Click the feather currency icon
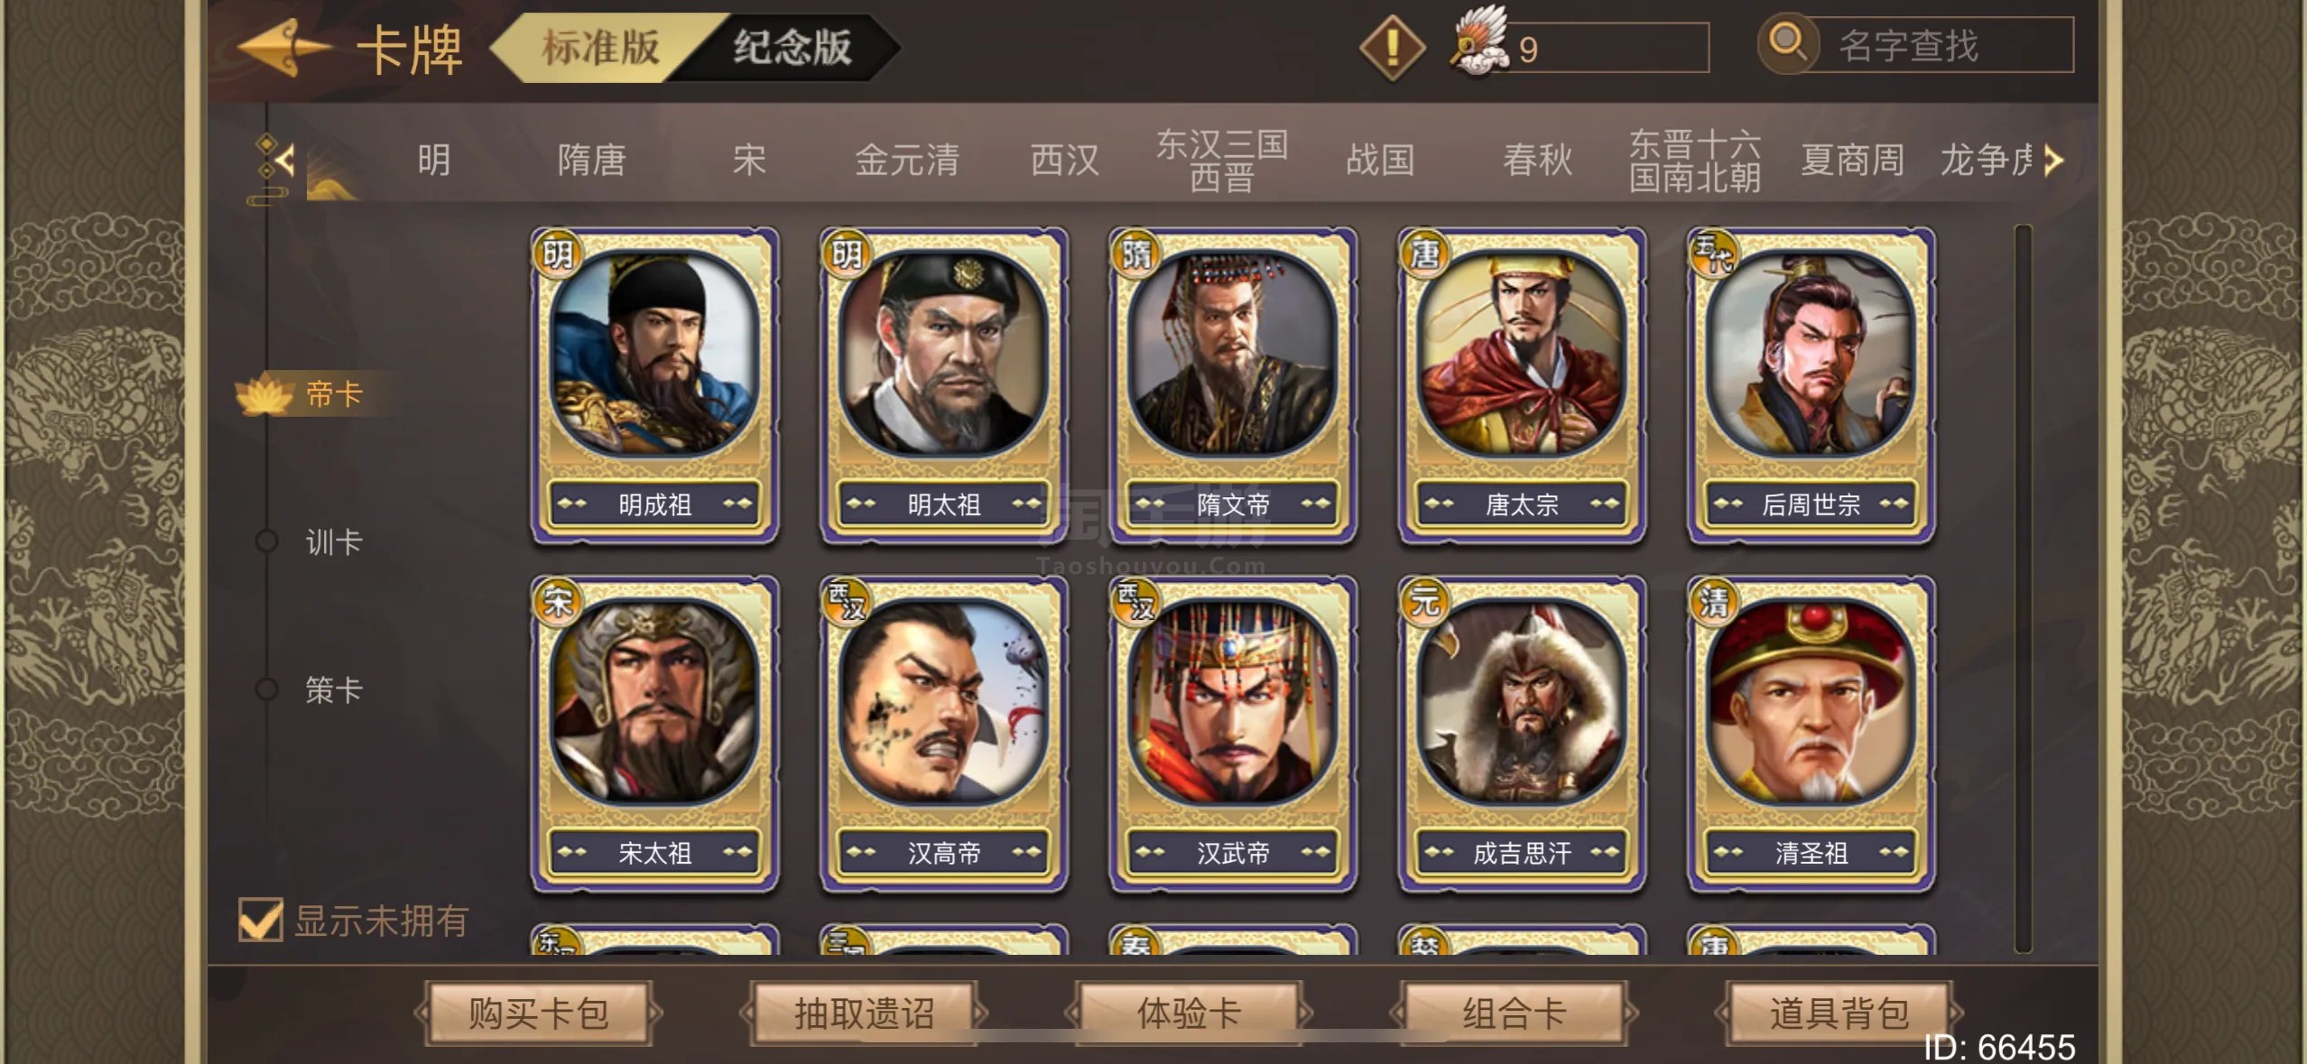 (1480, 42)
